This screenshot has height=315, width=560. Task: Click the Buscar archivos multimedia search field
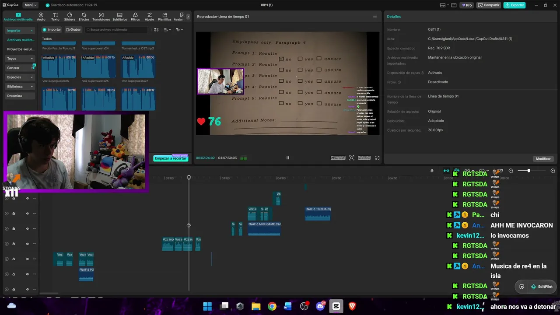(116, 30)
